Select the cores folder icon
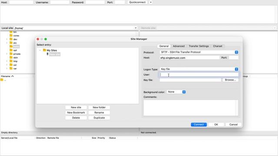278x156 pixels. click(11, 36)
